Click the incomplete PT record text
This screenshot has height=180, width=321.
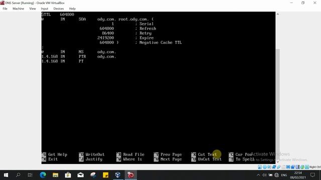tap(81, 61)
